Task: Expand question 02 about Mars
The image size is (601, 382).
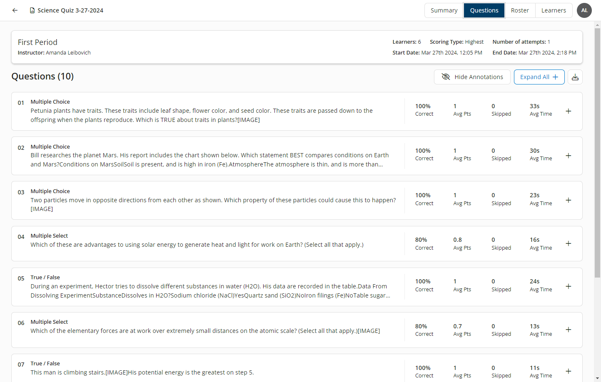Action: click(x=568, y=156)
